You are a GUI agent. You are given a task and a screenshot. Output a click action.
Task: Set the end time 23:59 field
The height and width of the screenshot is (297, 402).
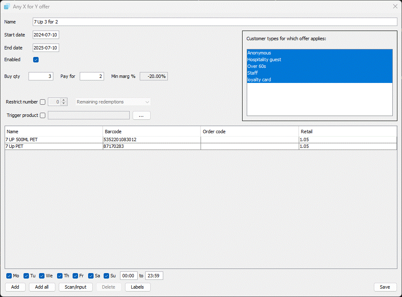(x=154, y=276)
